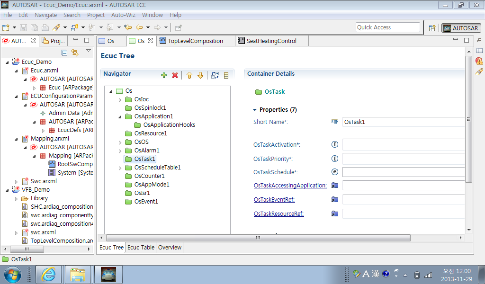This screenshot has height=284, width=485.
Task: Click the OsTaskPriority input field
Action: click(x=404, y=159)
